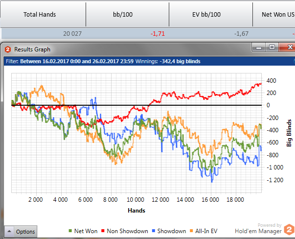Screen dimensions: 295x239
Task: Close the Results Graph window
Action: (287, 48)
